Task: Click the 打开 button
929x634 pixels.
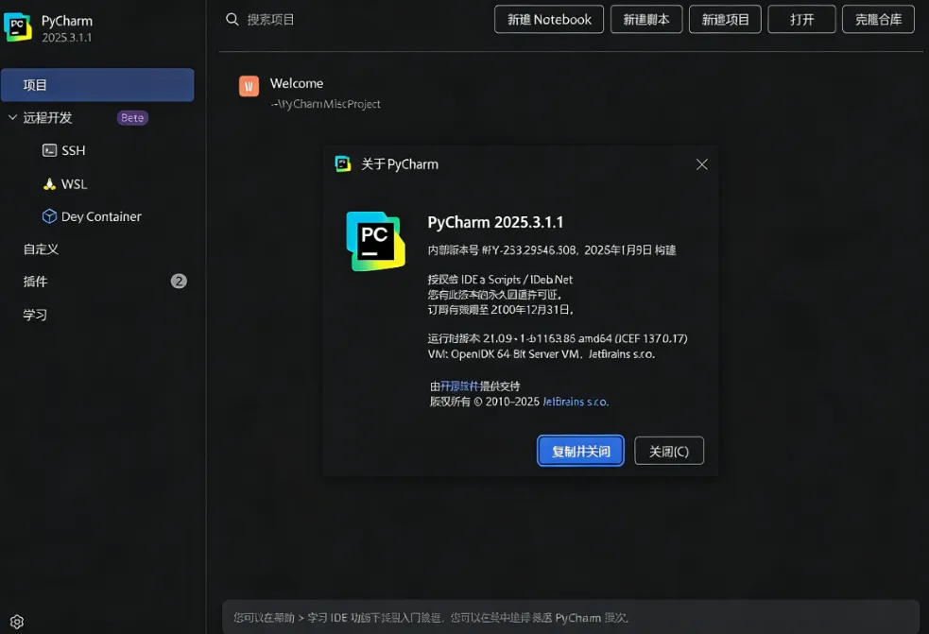Action: point(801,20)
